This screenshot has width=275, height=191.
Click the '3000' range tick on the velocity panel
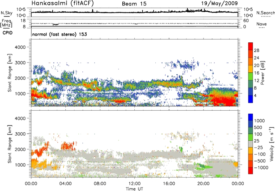(x=20, y=134)
